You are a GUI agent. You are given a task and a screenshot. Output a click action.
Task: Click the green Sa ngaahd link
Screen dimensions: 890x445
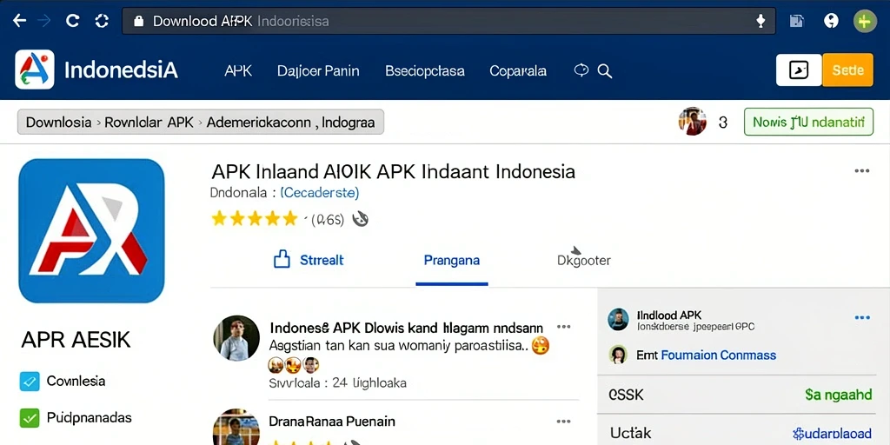click(839, 395)
